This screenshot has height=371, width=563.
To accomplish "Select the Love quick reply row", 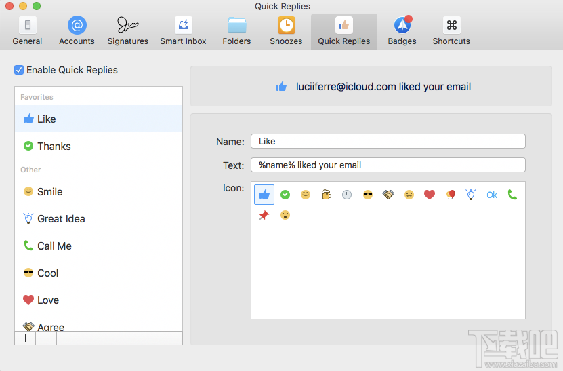I will (x=98, y=300).
